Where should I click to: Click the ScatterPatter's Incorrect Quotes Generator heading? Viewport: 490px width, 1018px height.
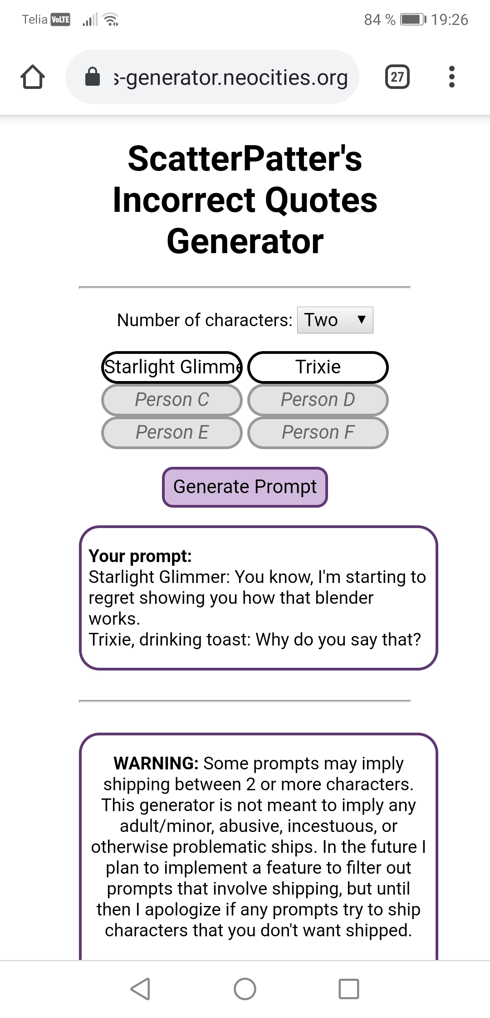245,200
